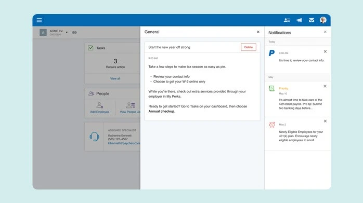Viewport: 363px width, 203px height.
Task: Click the General panel heading
Action: (152, 32)
